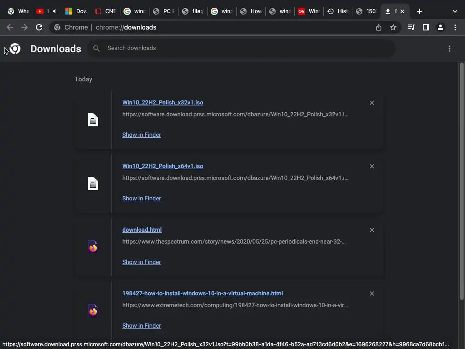The height and width of the screenshot is (349, 465).
Task: Switch to the History tab
Action: tap(338, 11)
